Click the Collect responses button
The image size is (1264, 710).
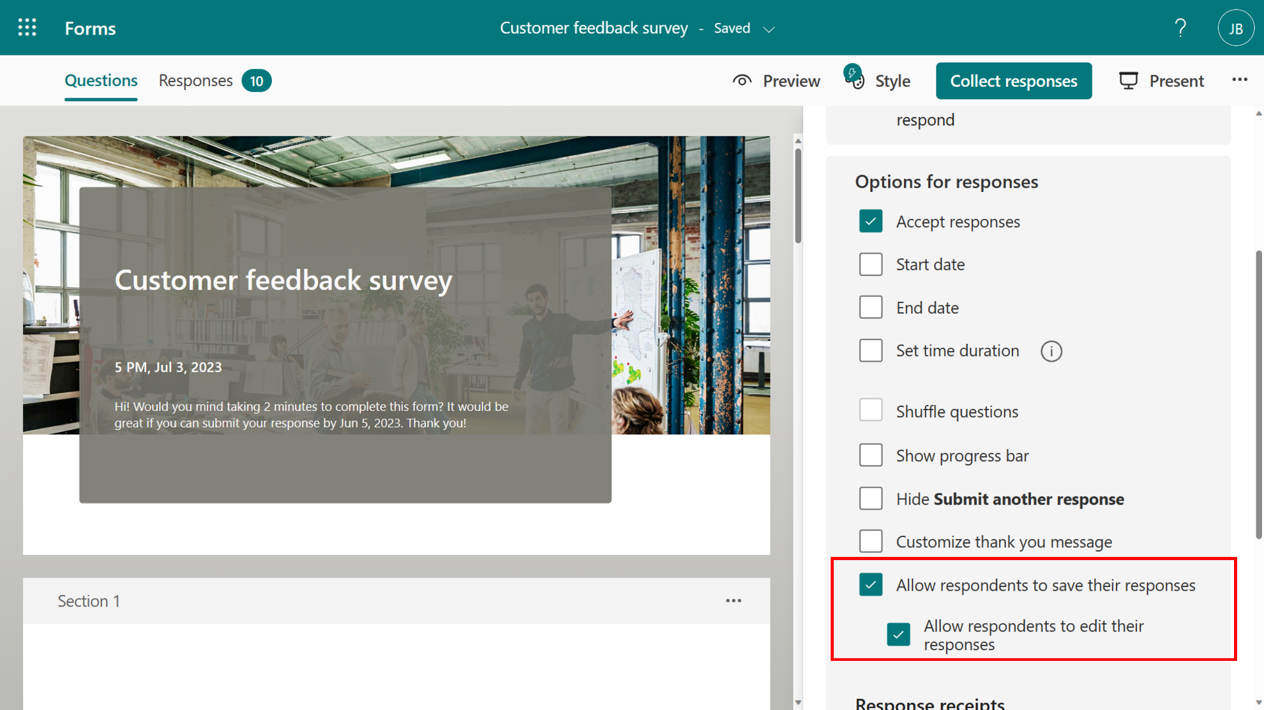click(x=1013, y=81)
